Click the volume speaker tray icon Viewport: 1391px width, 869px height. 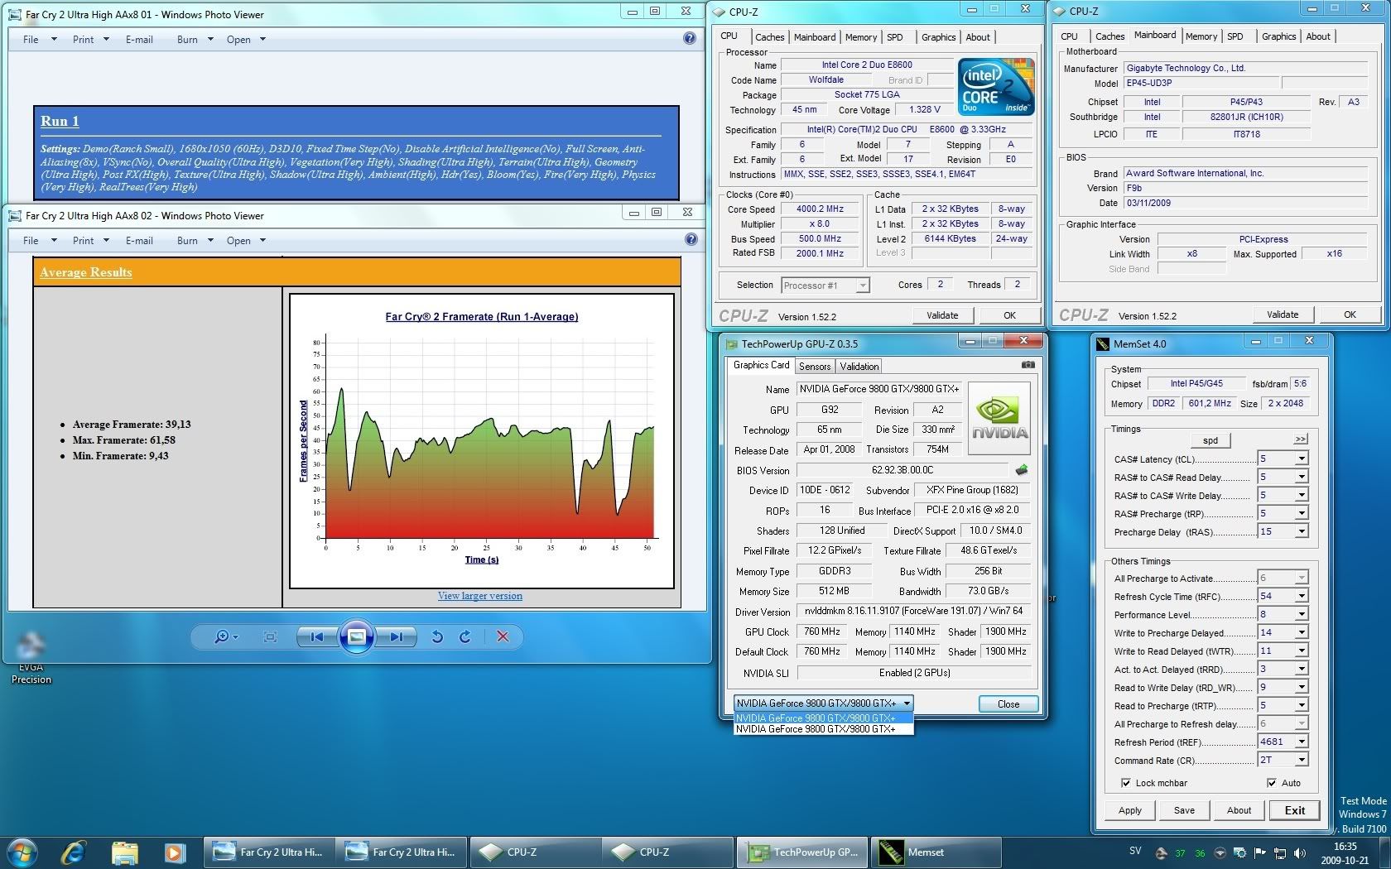pos(1300,852)
